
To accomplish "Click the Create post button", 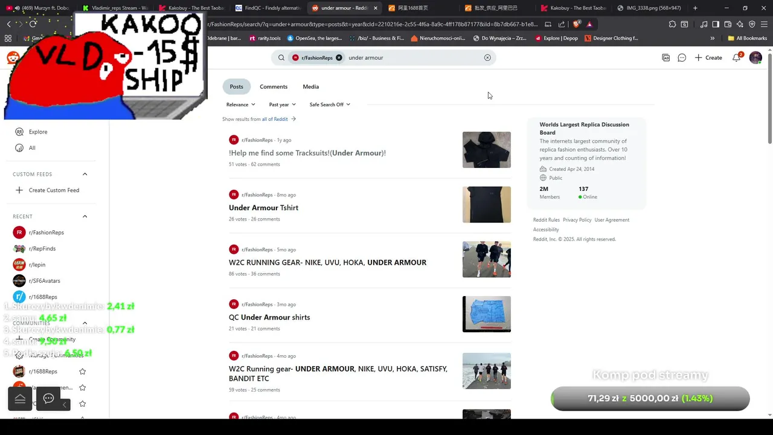I will 708,57.
